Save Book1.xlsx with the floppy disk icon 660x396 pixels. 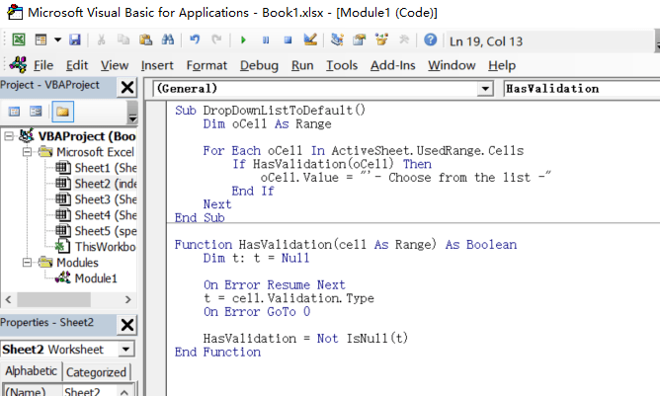(x=75, y=40)
